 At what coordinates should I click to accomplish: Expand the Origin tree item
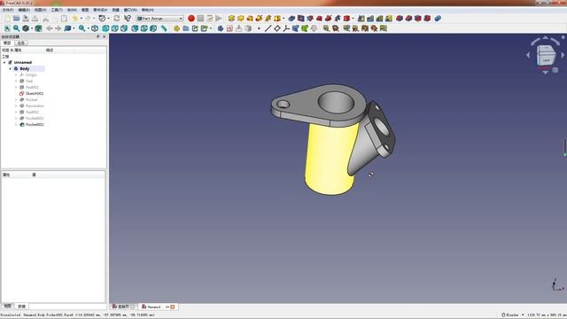16,74
